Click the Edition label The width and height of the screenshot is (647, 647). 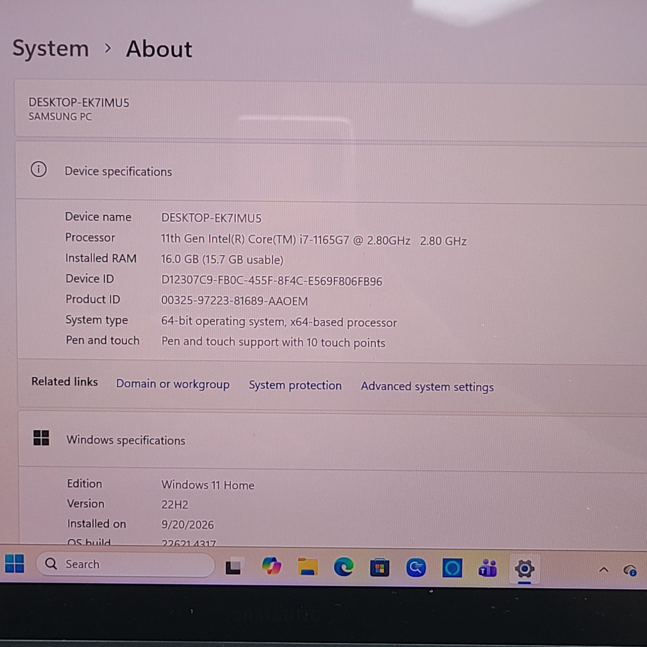click(84, 484)
